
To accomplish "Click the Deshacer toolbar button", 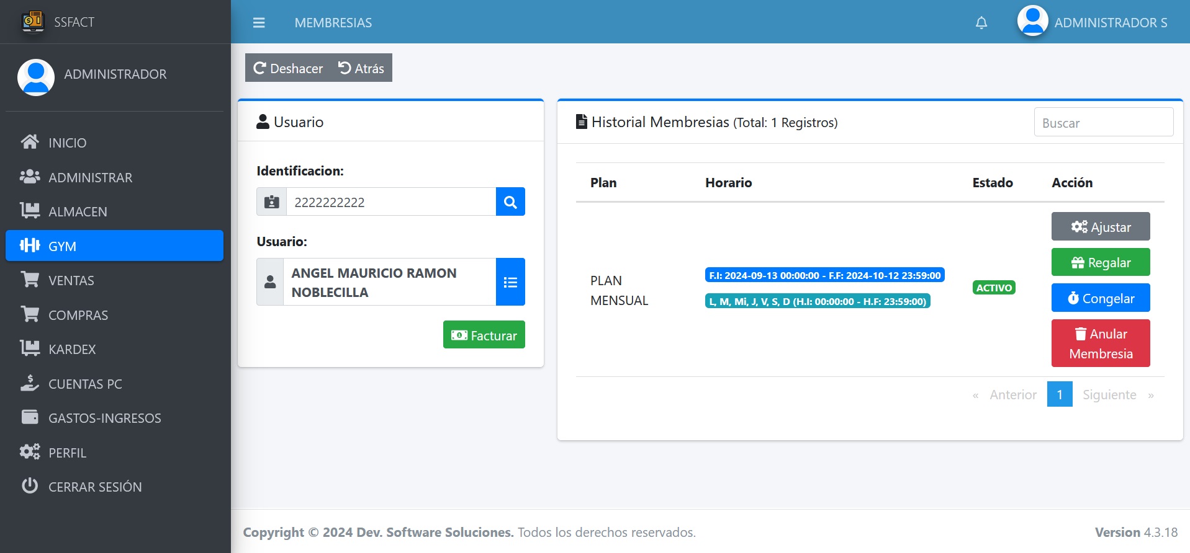I will point(289,68).
